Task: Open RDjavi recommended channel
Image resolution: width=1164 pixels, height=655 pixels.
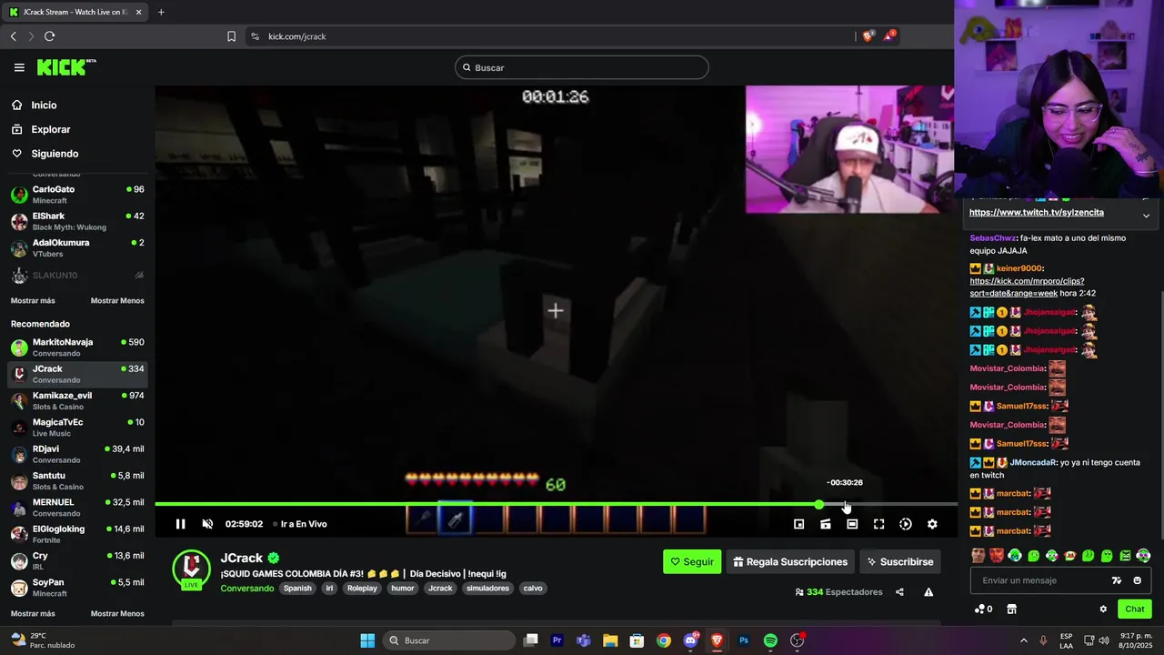Action: [77, 454]
